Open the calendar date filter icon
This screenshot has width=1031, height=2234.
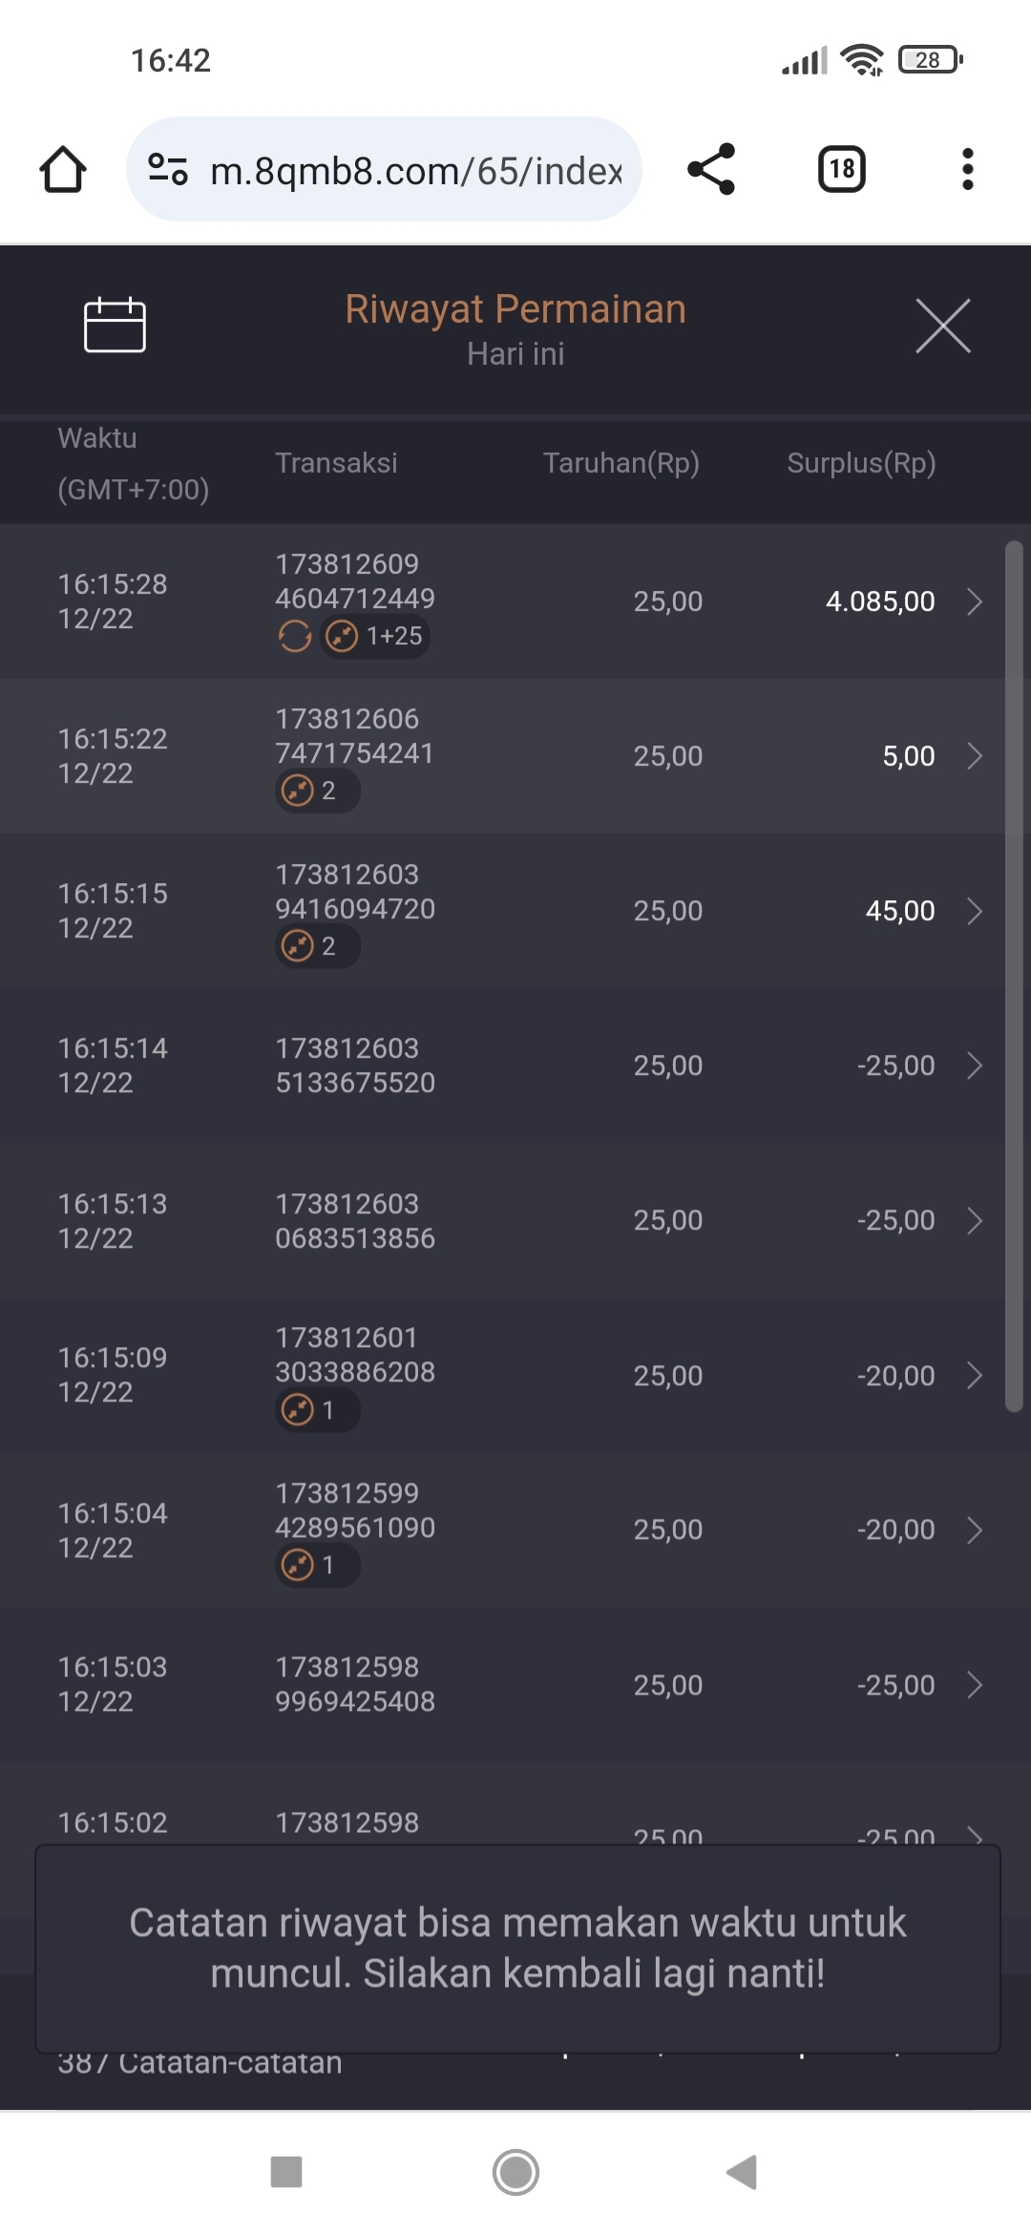pos(115,326)
